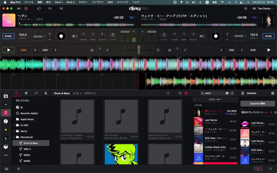Play Deck 1
Image resolution: width=277 pixels, height=173 pixels.
[8, 50]
